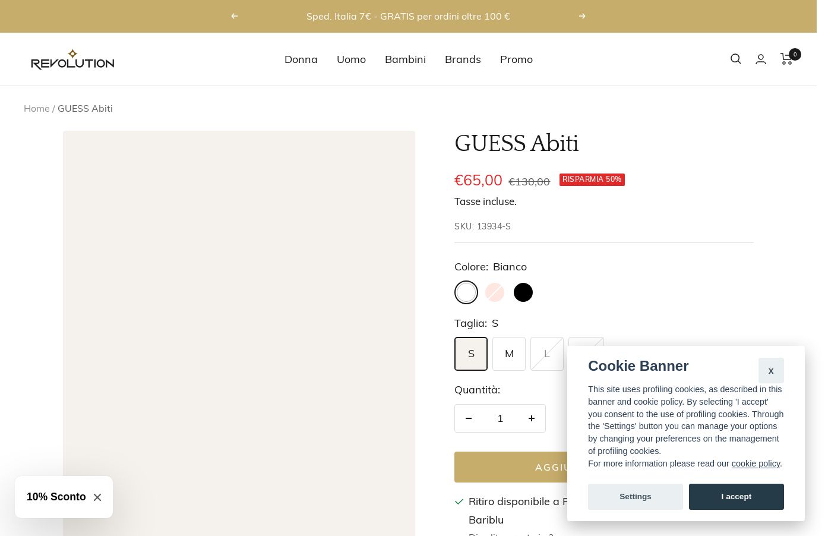Click the SKU: 13934-S text
This screenshot has height=536, width=825.
[x=482, y=226]
